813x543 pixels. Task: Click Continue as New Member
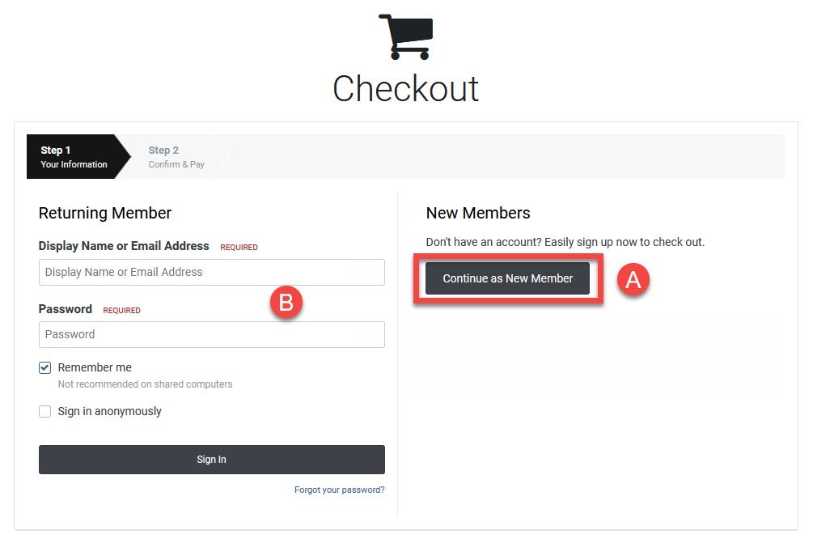tap(507, 279)
